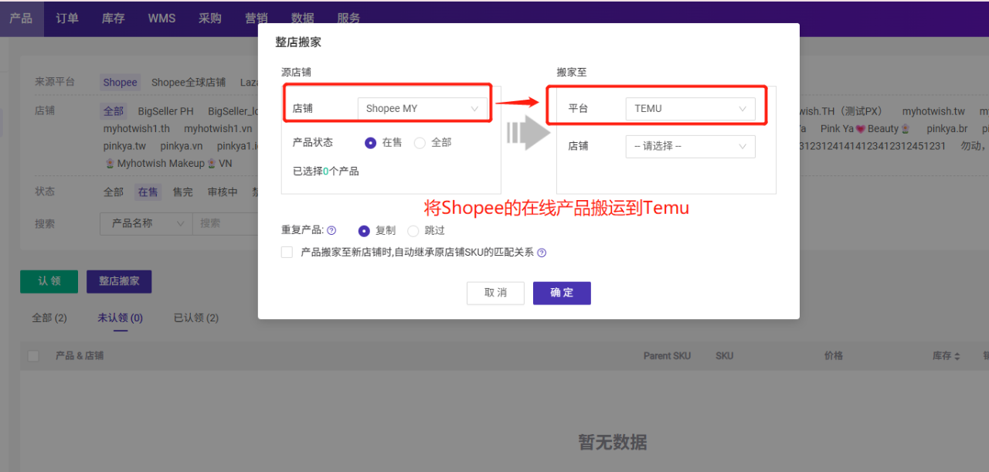Cancel the dialog with 取消
Image resolution: width=989 pixels, height=472 pixels.
pos(495,293)
